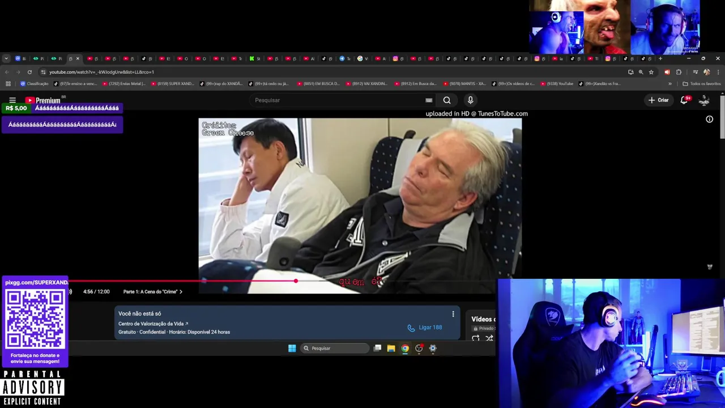Open the Enéas Metal bookmark
Screen dimensions: 725x408
coord(123,84)
